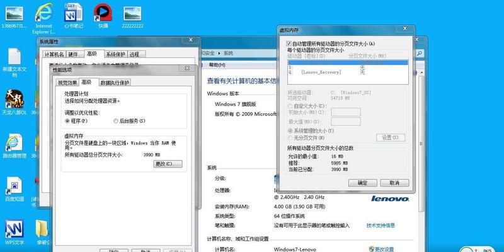Launch the 天龙八部OL game shortcut
The width and height of the screenshot is (504, 252).
(x=14, y=100)
